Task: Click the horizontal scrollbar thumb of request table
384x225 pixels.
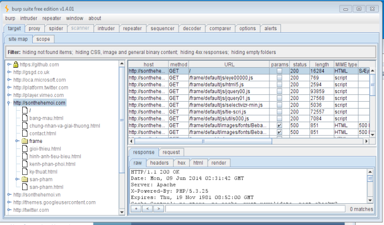Action: click(203, 141)
